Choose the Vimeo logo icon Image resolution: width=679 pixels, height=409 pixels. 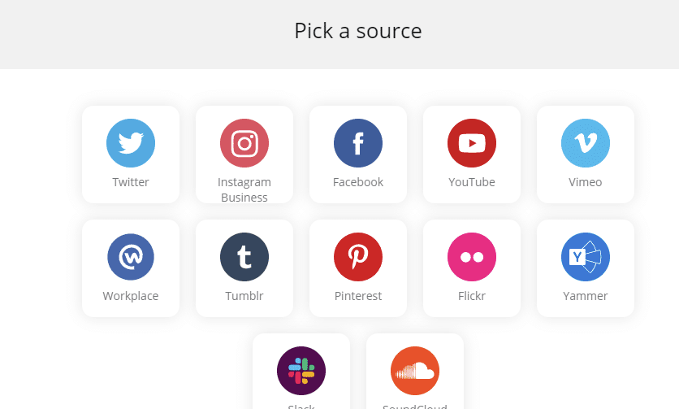[x=586, y=143]
